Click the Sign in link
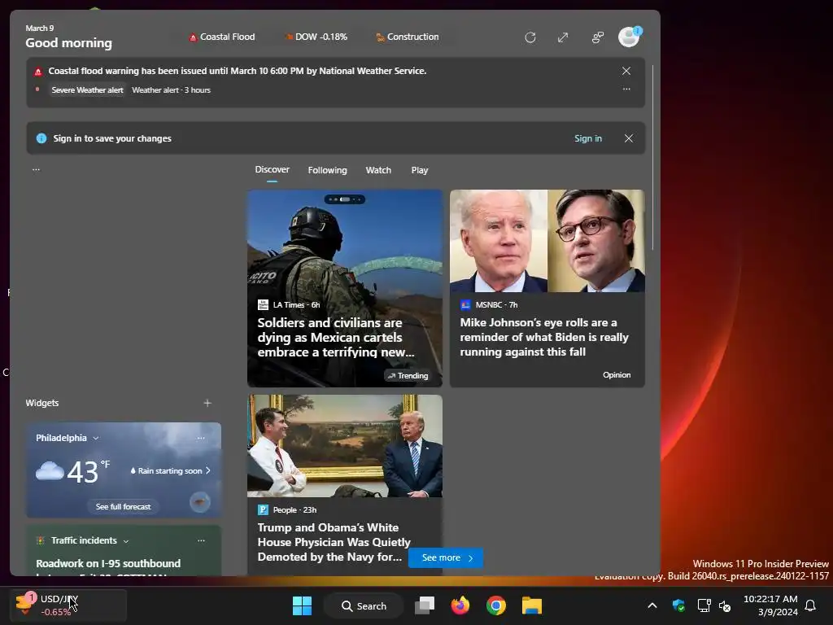 click(x=587, y=138)
